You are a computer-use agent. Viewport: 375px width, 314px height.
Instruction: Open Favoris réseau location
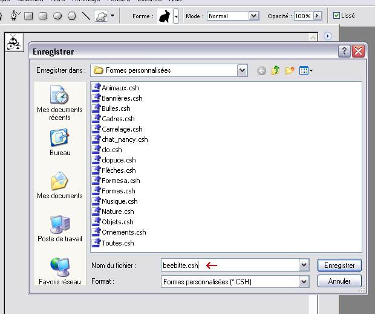tap(60, 272)
